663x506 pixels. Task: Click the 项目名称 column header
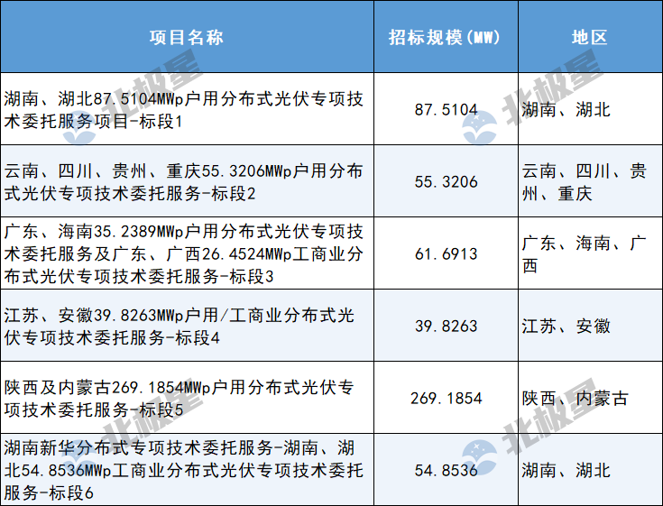187,37
